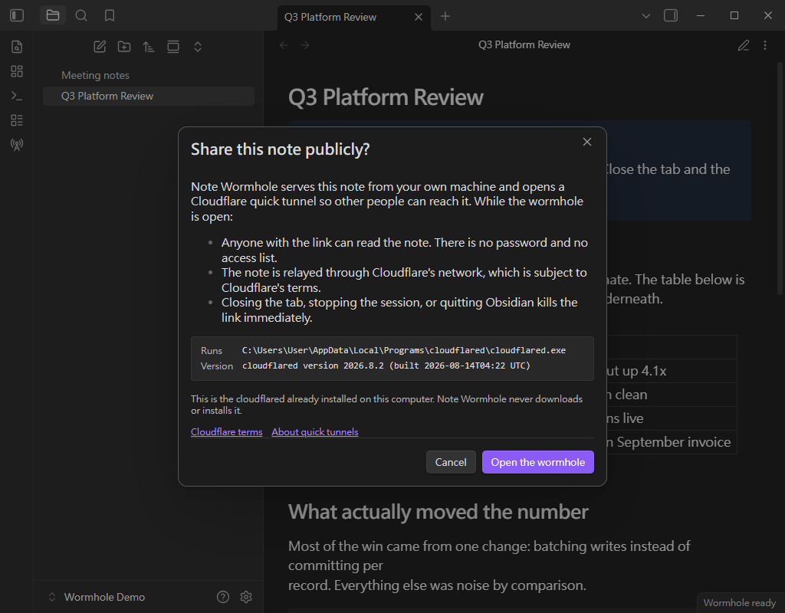This screenshot has width=785, height=613.
Task: Click the Note Wormhole broadcast ribbon icon
Action: (17, 145)
